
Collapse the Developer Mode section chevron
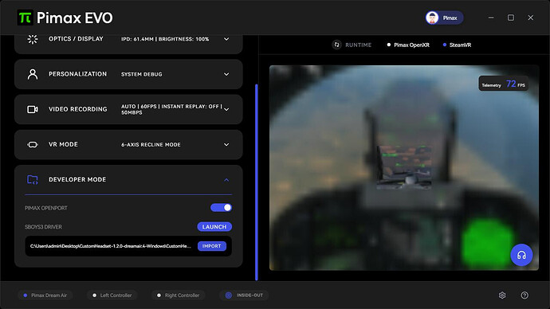point(226,180)
